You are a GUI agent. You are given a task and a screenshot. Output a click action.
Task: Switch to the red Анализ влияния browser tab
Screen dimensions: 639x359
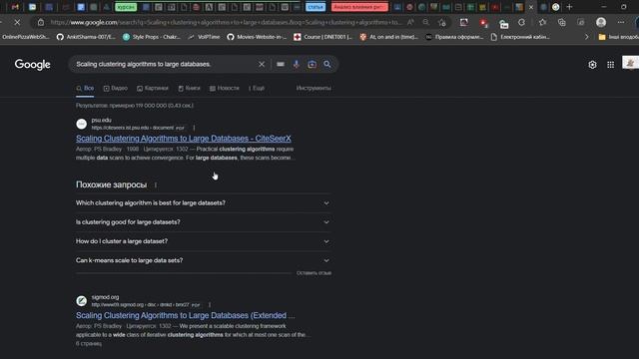click(359, 7)
